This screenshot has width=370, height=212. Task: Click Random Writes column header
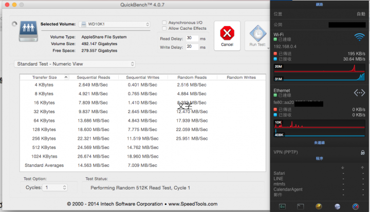point(241,77)
